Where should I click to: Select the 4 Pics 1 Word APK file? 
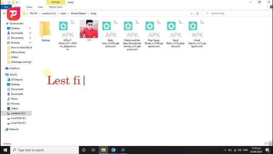(x=67, y=35)
